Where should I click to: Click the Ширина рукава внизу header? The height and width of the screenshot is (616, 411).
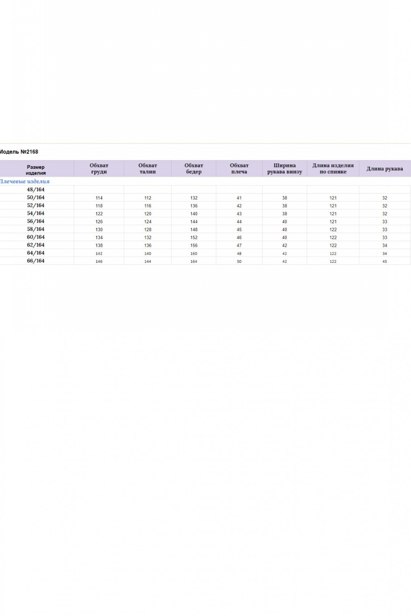(x=284, y=168)
